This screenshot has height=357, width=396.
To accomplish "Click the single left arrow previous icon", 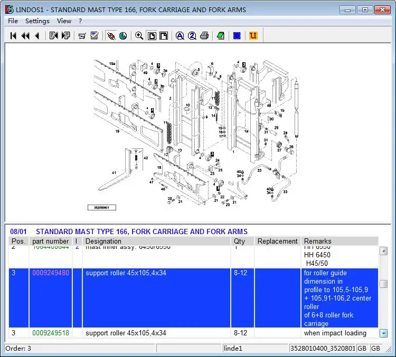I will click(x=37, y=36).
